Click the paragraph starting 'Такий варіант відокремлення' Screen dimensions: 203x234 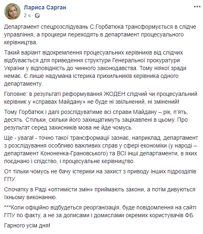click(x=95, y=68)
